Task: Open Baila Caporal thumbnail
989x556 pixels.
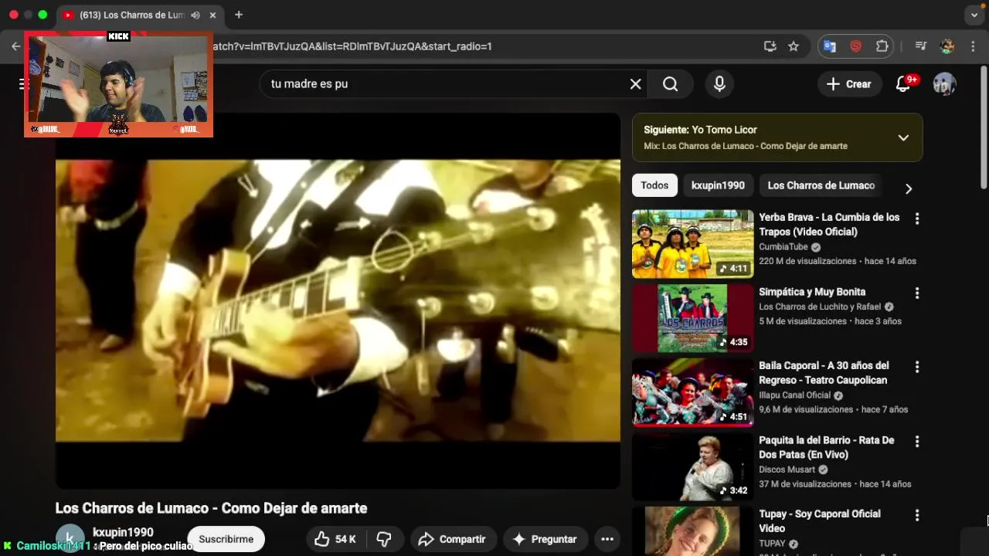Action: click(x=692, y=392)
